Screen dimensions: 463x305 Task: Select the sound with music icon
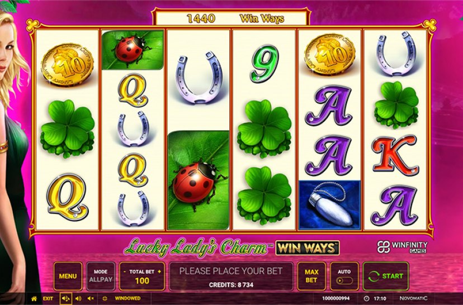65,298
